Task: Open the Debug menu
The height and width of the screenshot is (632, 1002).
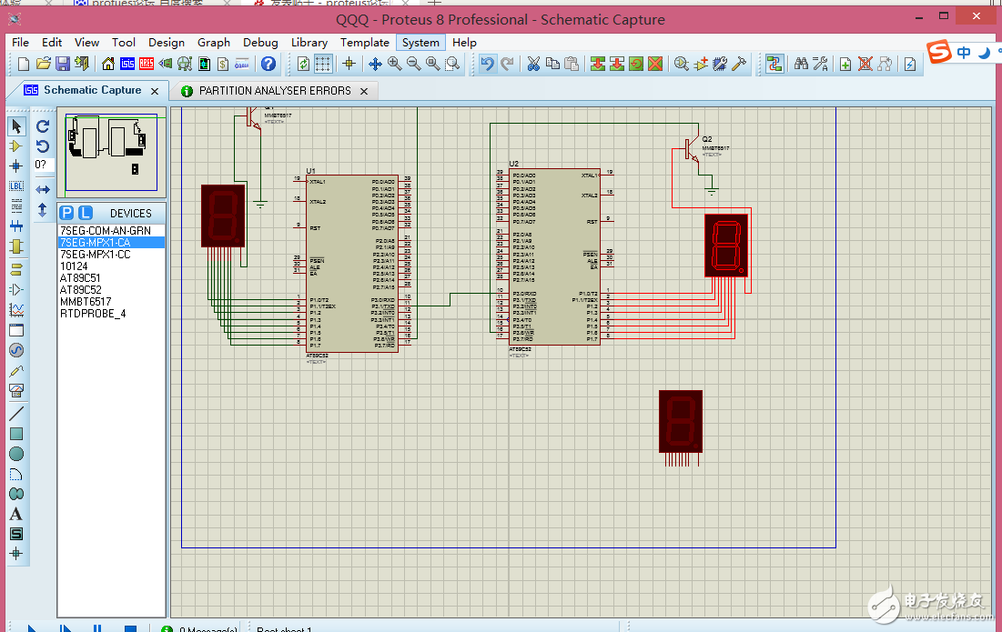Action: pos(260,43)
